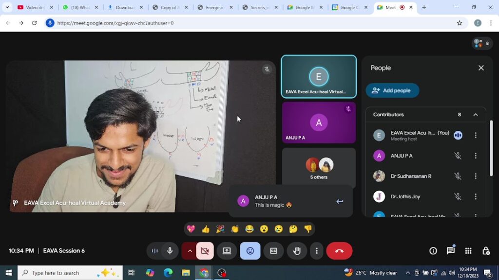Open meeting details with the info icon
499x280 pixels.
click(433, 251)
